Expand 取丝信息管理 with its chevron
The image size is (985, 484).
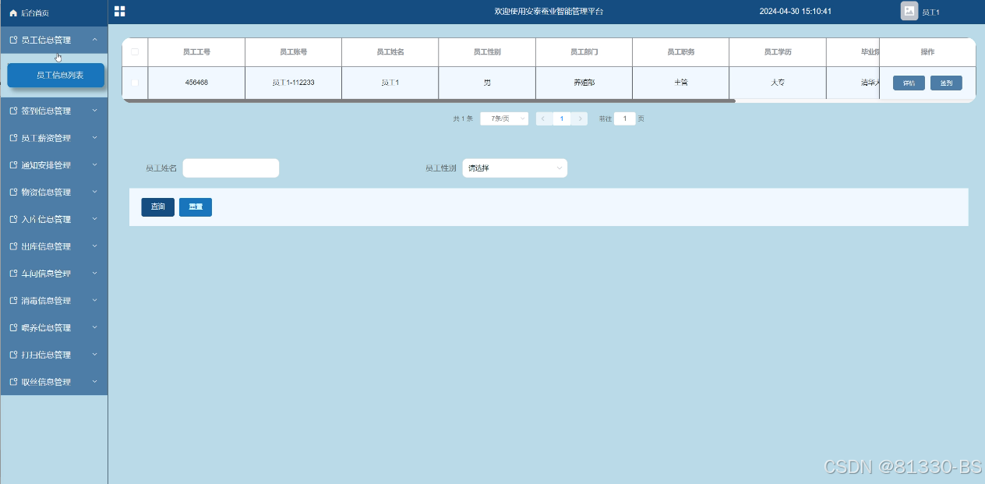pos(94,382)
